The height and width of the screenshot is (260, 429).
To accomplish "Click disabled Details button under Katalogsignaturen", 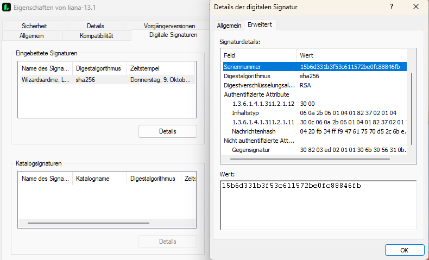I will pos(168,242).
